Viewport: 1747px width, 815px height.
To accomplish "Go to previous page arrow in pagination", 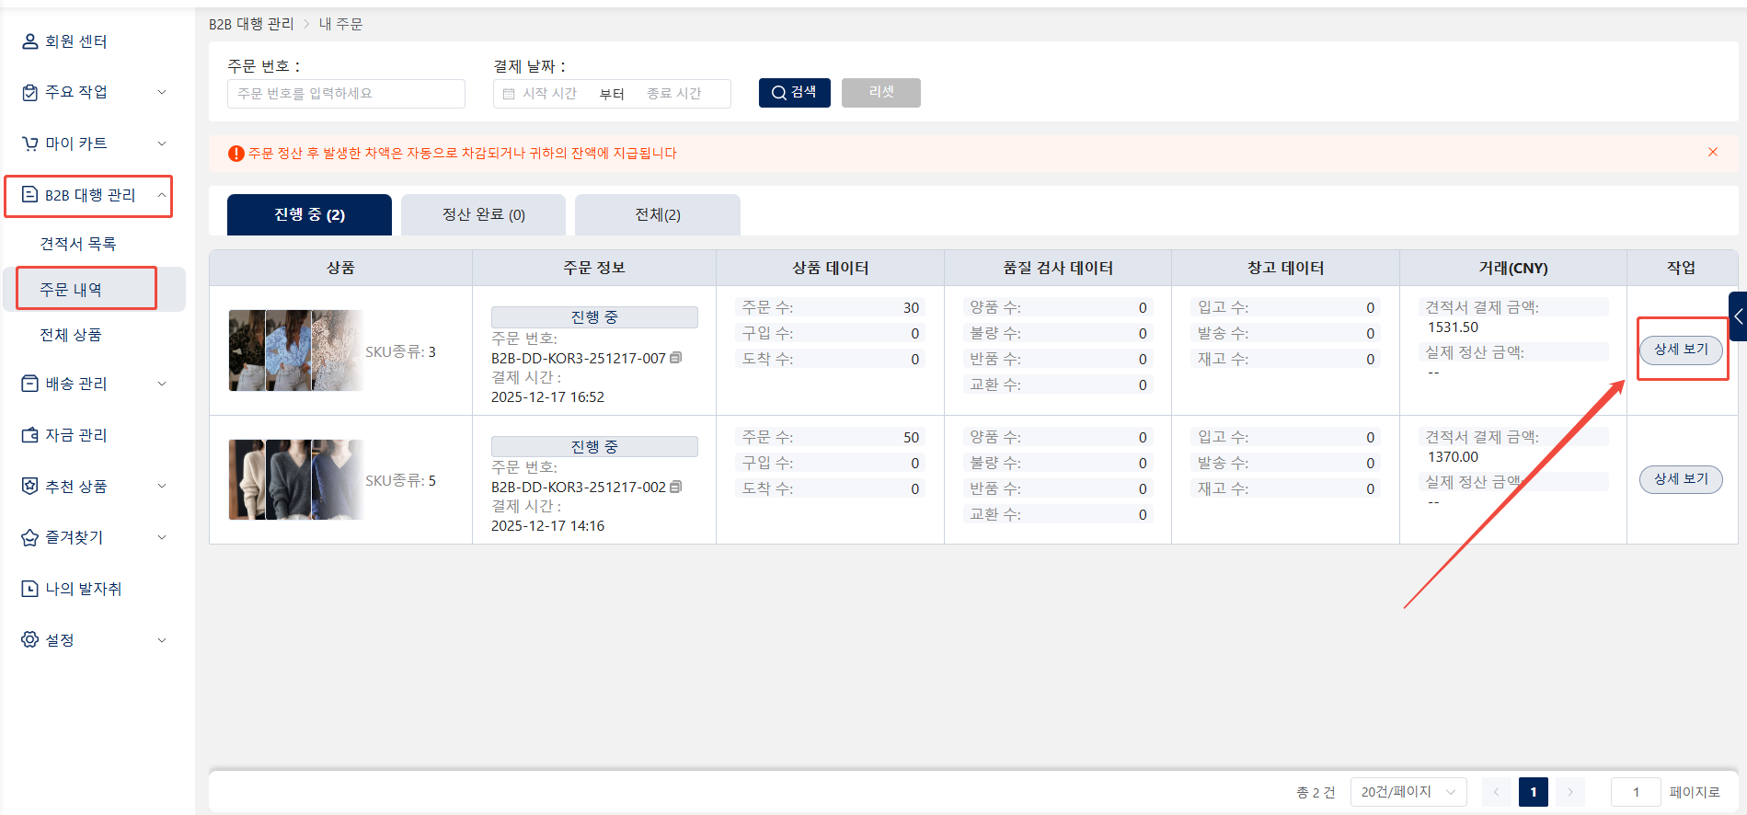I will (1497, 792).
